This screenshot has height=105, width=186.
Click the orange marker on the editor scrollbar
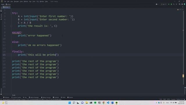(x=183, y=76)
